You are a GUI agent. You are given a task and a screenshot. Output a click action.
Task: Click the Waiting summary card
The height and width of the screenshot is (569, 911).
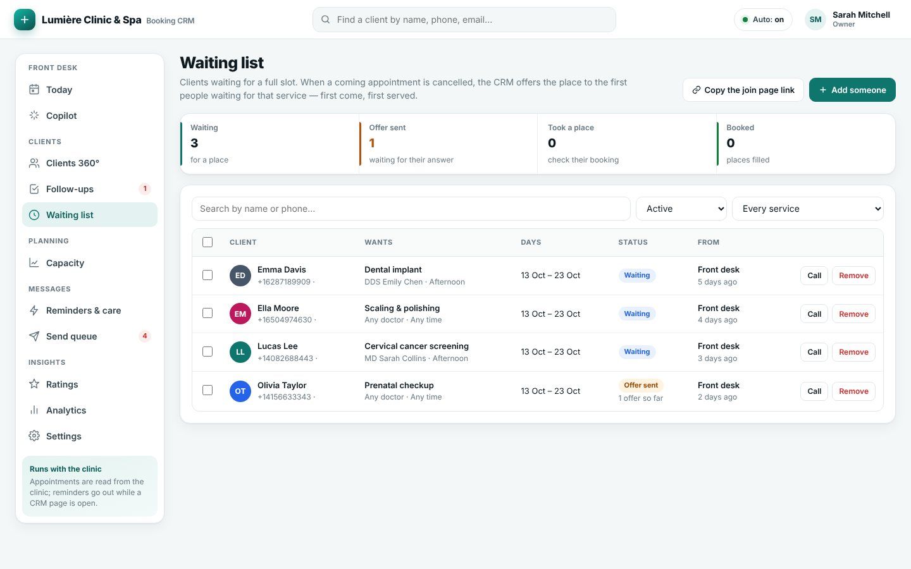pos(270,144)
